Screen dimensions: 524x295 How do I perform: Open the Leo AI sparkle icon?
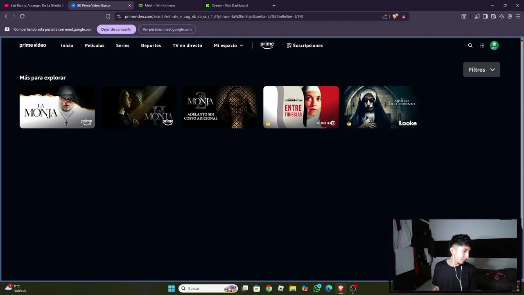click(x=501, y=16)
